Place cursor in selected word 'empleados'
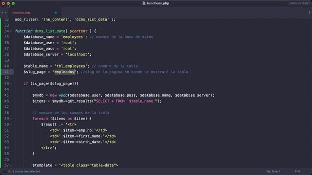312x175 pixels. point(64,72)
